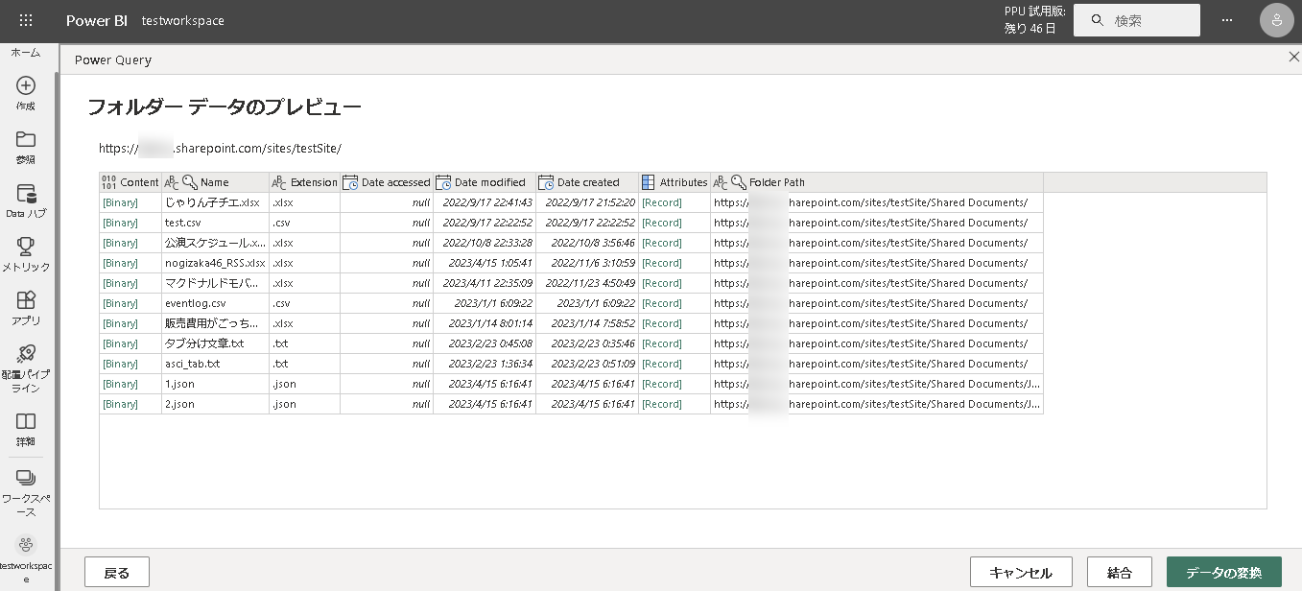Click the binary type icon on Content column

click(108, 182)
